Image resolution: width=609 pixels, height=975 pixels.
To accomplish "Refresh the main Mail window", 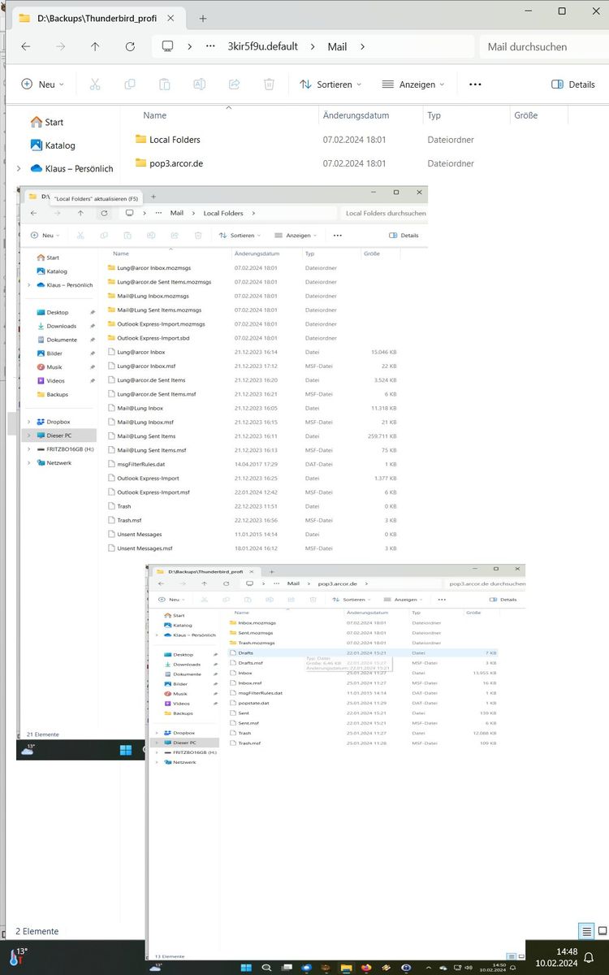I will [x=130, y=47].
